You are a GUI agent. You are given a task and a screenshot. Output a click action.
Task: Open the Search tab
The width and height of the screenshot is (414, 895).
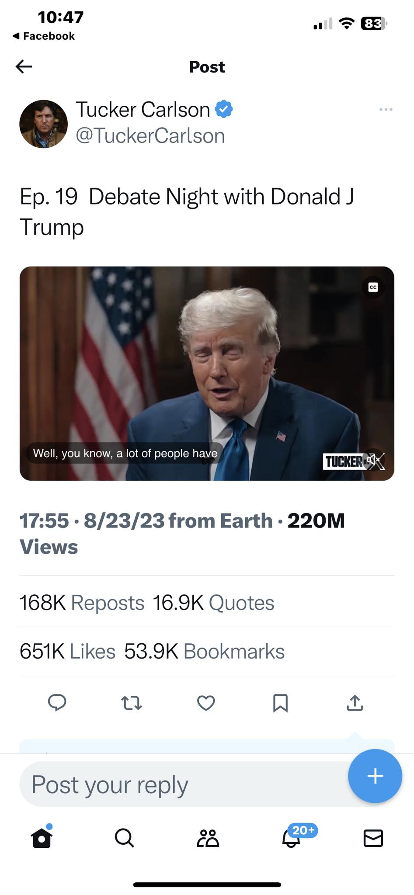coord(124,838)
